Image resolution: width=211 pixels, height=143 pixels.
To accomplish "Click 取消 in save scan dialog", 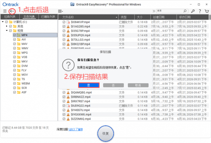I will pos(138,85).
